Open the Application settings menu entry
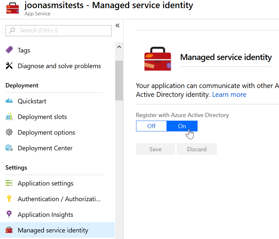The image size is (279, 239). pos(46,183)
